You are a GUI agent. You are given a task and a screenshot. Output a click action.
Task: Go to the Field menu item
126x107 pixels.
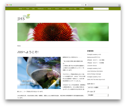tap(27, 9)
